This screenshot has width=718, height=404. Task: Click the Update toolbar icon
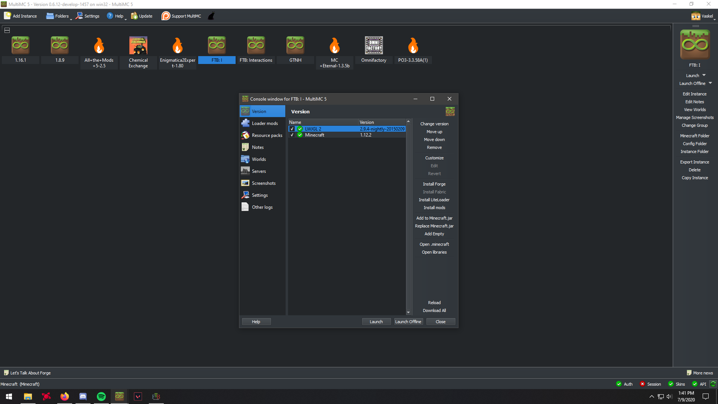tap(134, 16)
